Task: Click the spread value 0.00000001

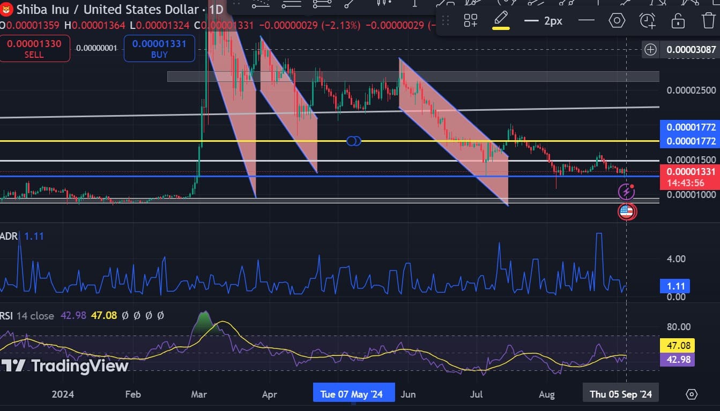Action: [97, 48]
